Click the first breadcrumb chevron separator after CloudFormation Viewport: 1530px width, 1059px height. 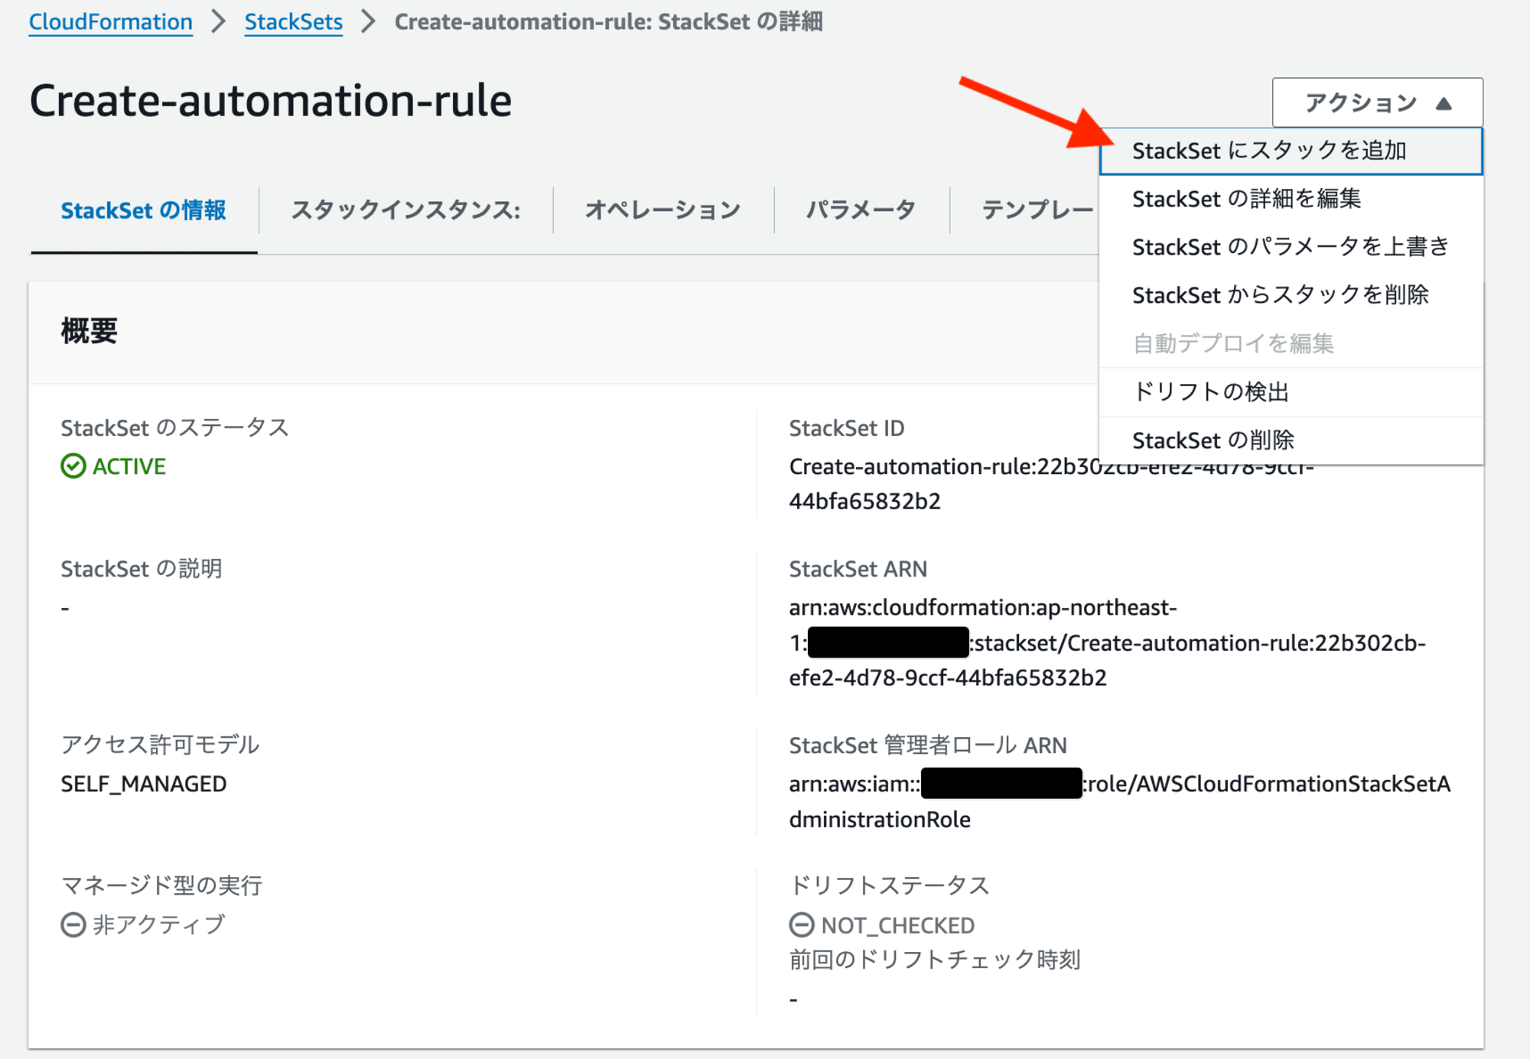219,21
